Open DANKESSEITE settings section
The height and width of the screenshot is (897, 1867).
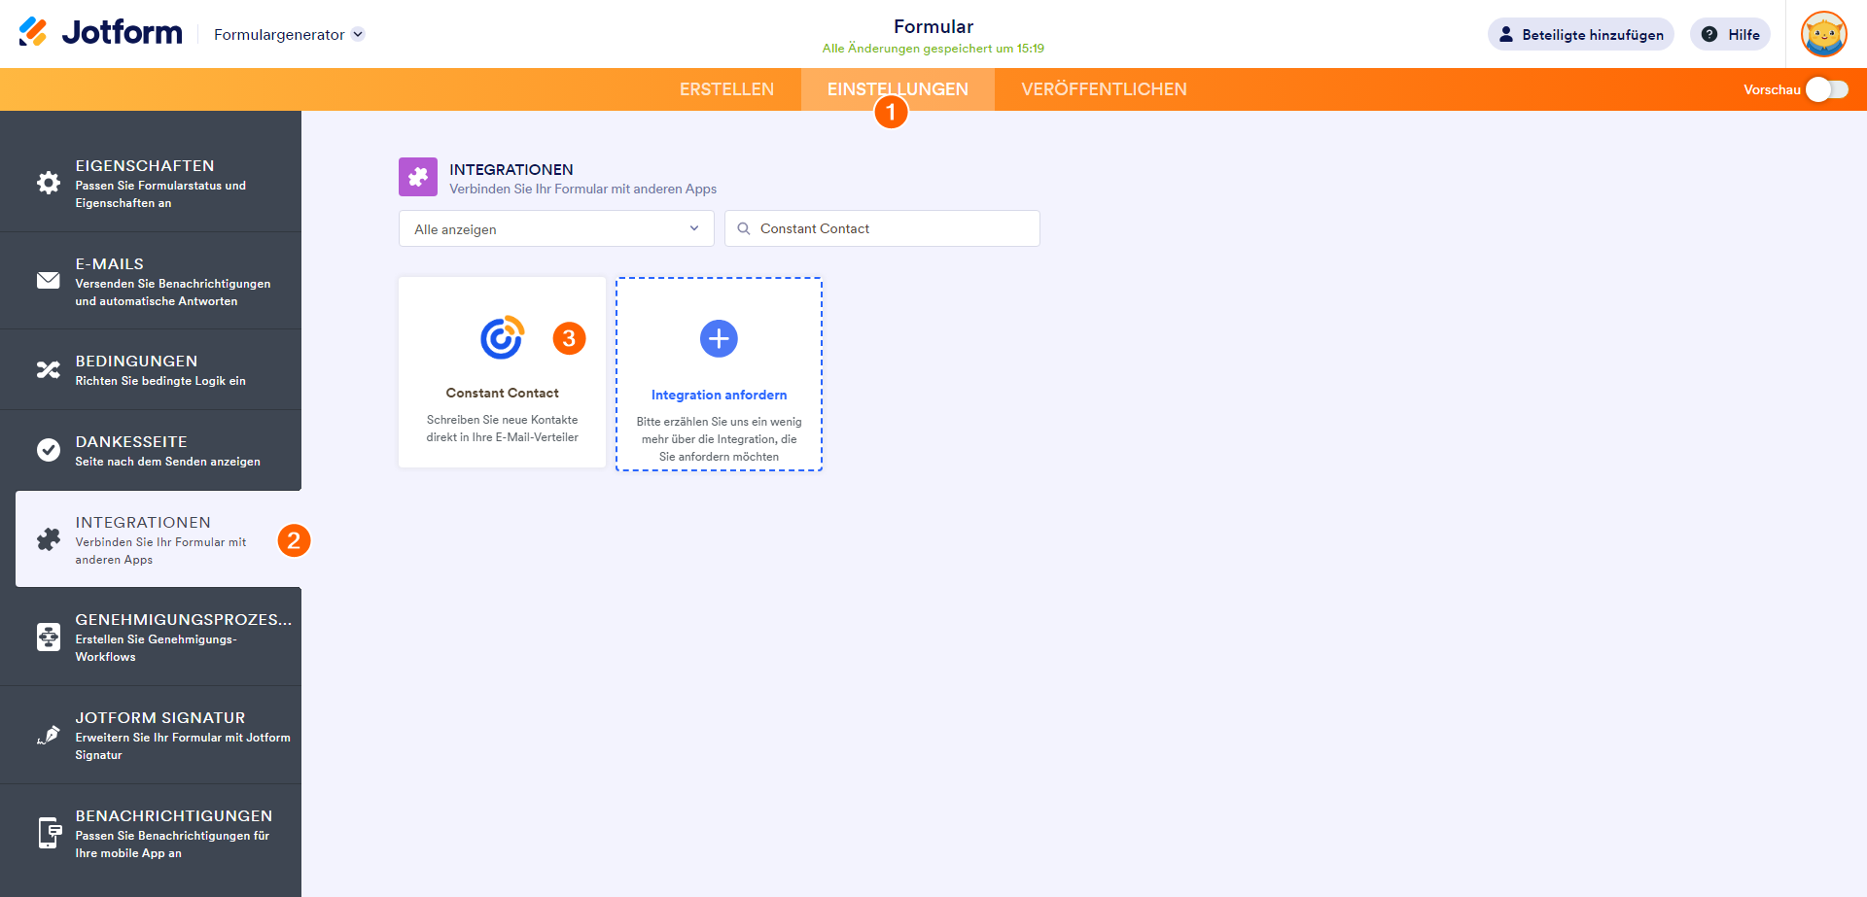click(151, 450)
